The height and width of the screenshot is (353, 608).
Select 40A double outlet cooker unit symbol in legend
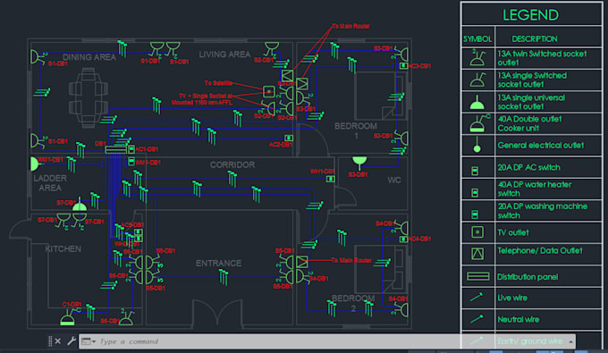tap(479, 123)
